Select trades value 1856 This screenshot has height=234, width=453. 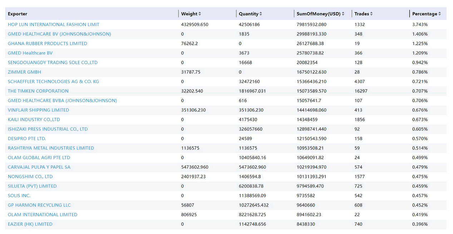(360, 119)
